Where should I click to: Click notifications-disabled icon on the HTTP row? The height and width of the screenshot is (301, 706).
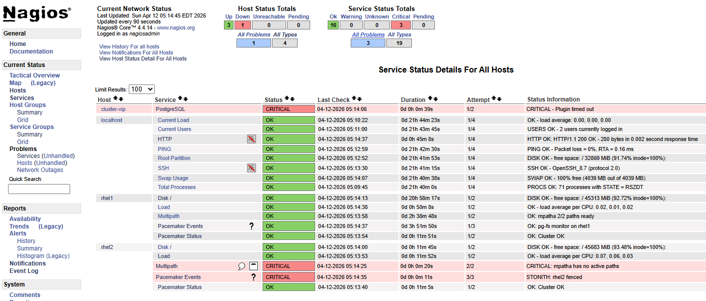[252, 139]
